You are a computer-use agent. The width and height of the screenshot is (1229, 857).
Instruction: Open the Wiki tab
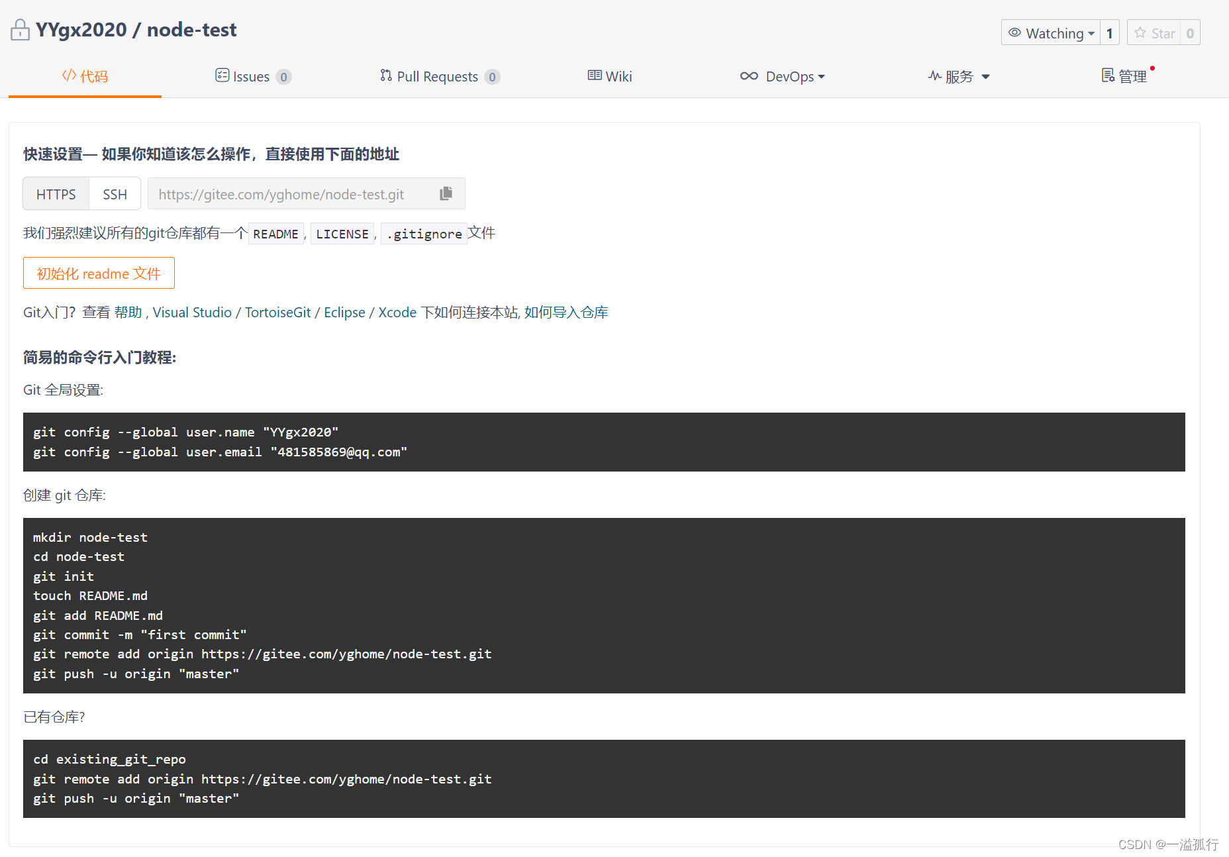click(x=610, y=76)
